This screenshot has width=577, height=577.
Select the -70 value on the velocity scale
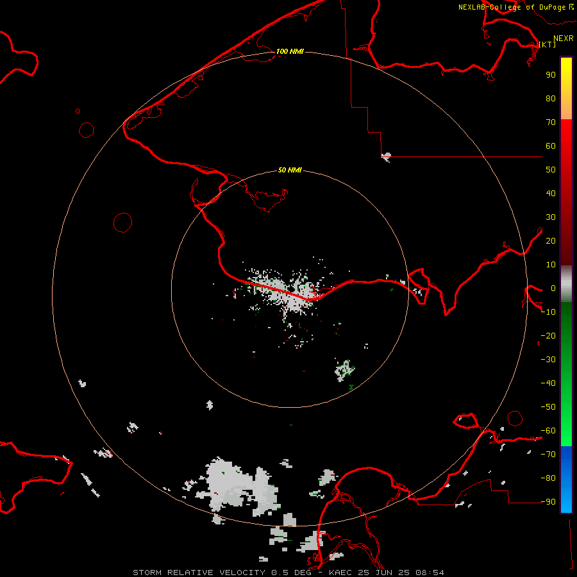coord(548,455)
